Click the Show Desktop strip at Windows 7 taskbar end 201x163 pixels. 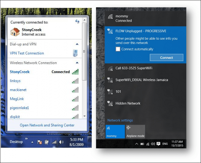coord(89,142)
